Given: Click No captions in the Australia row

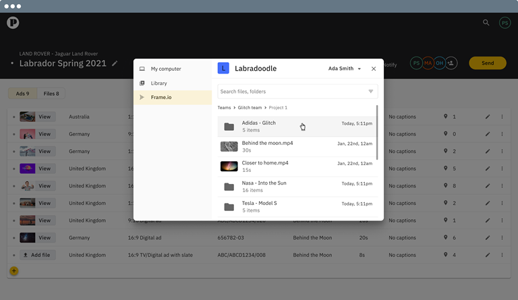Looking at the screenshot, I should [402, 117].
